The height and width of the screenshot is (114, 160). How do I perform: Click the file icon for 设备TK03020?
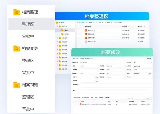tap(86, 38)
